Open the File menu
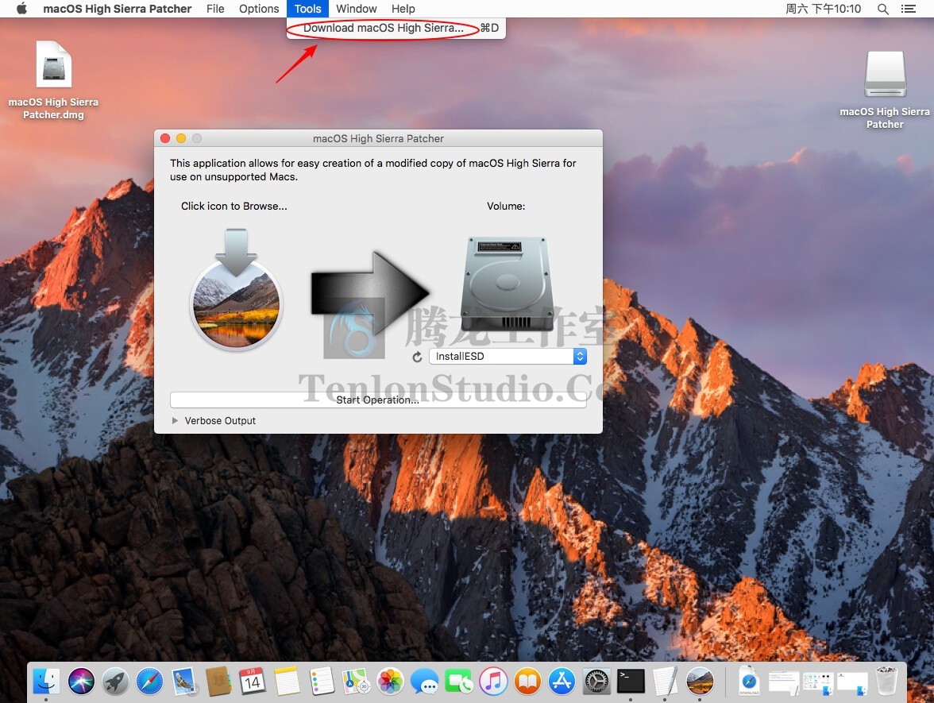The height and width of the screenshot is (703, 934). pyautogui.click(x=215, y=9)
